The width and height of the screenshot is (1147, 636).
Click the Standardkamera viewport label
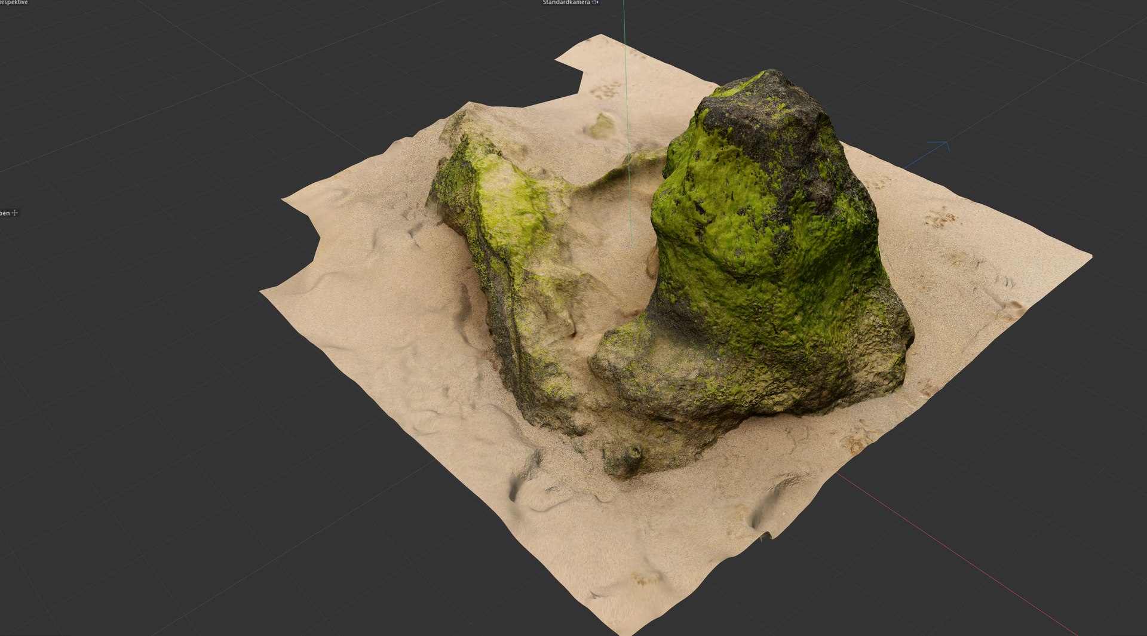click(566, 2)
